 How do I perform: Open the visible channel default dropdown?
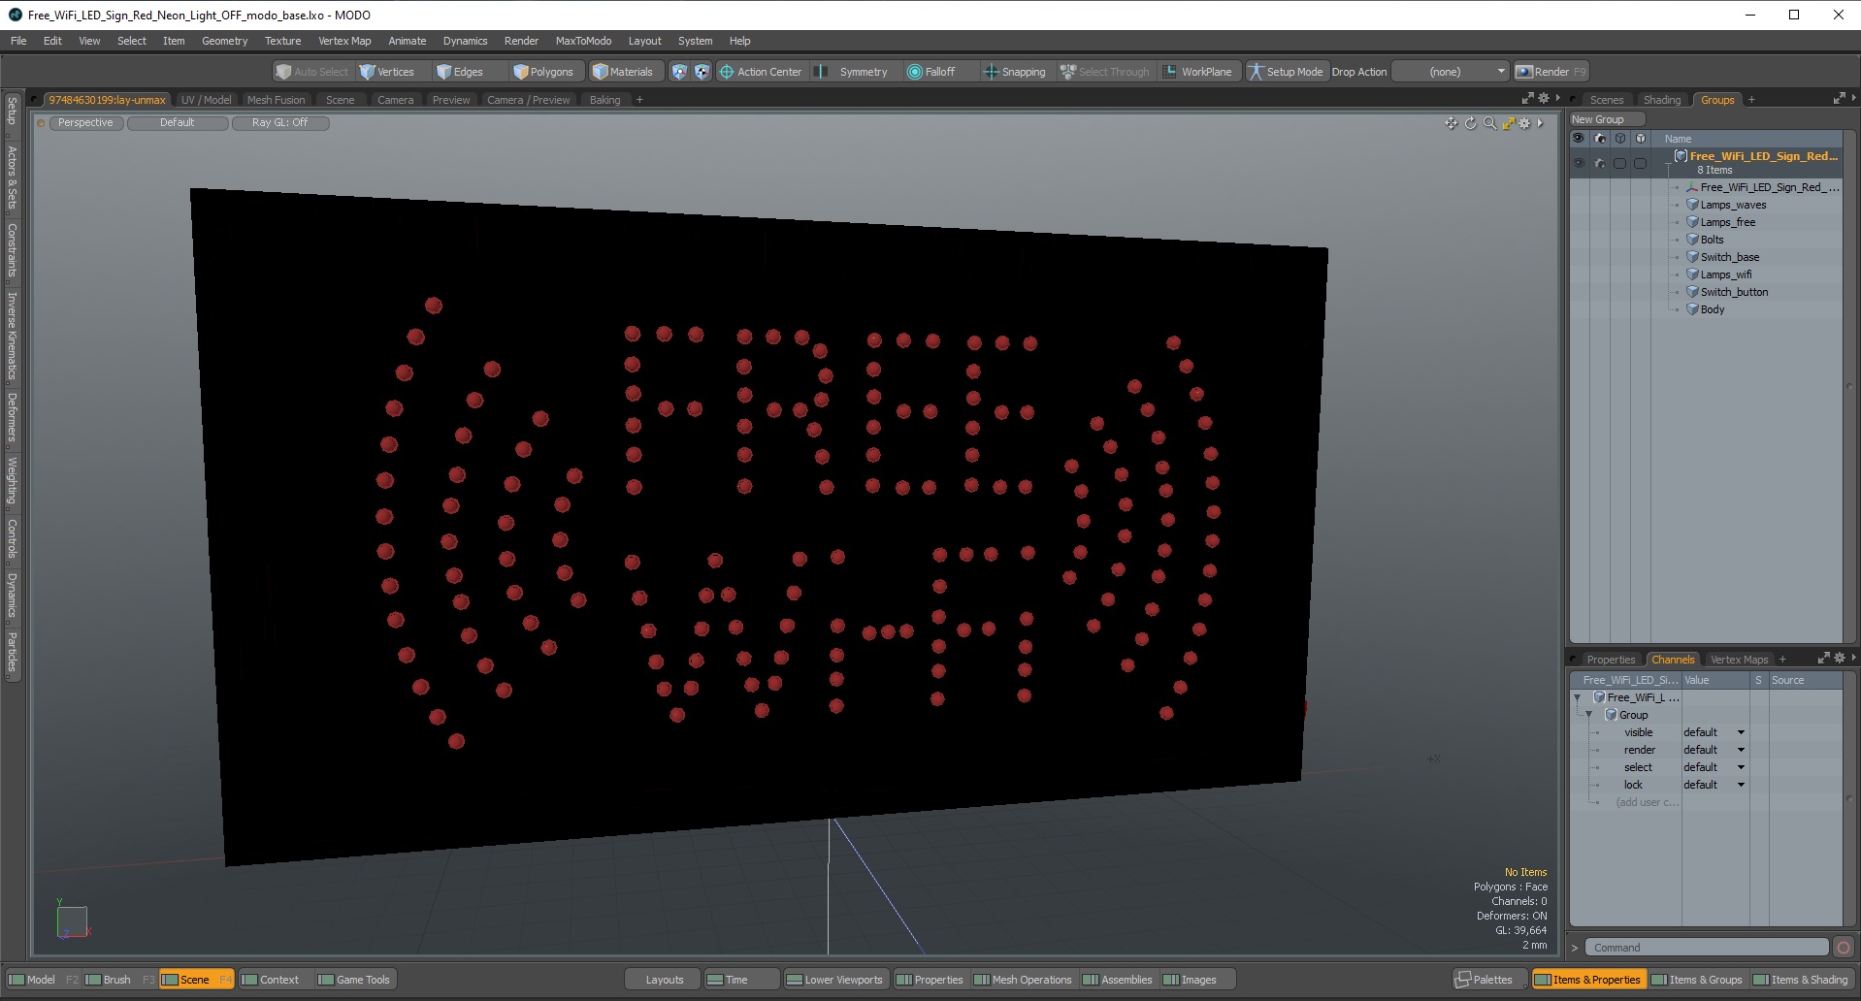click(1714, 732)
